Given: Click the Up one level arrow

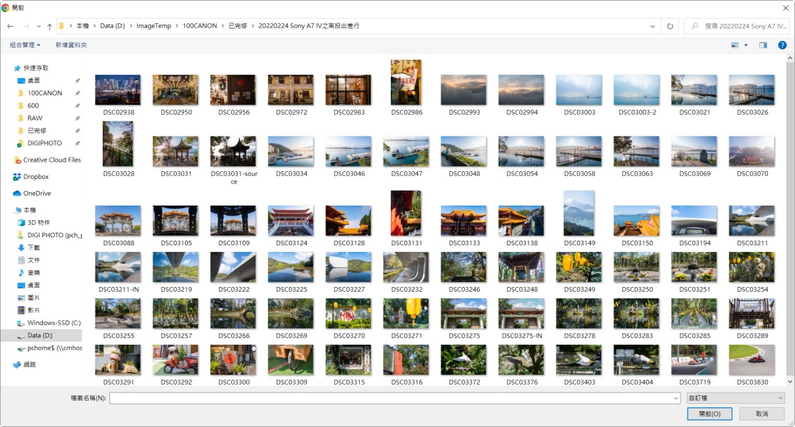Looking at the screenshot, I should point(50,27).
